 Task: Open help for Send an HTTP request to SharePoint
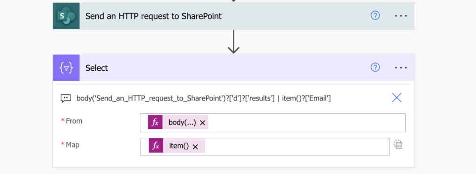(x=375, y=16)
